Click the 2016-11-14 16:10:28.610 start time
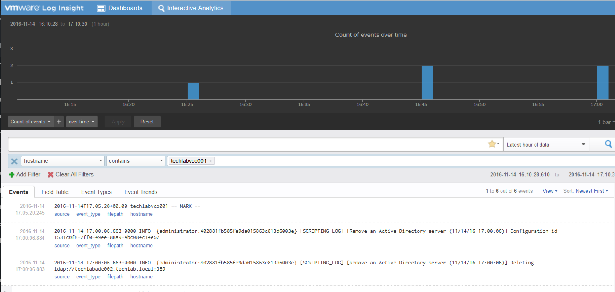Screen dimensions: 615x292 pos(520,174)
